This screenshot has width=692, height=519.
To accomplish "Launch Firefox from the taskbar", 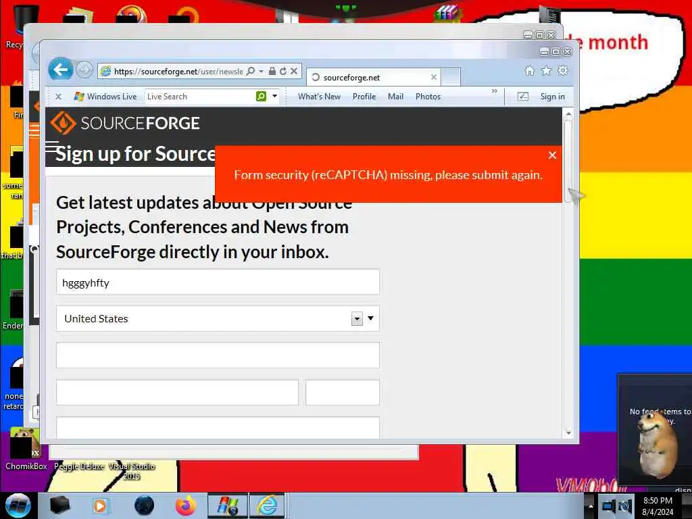I will click(186, 505).
